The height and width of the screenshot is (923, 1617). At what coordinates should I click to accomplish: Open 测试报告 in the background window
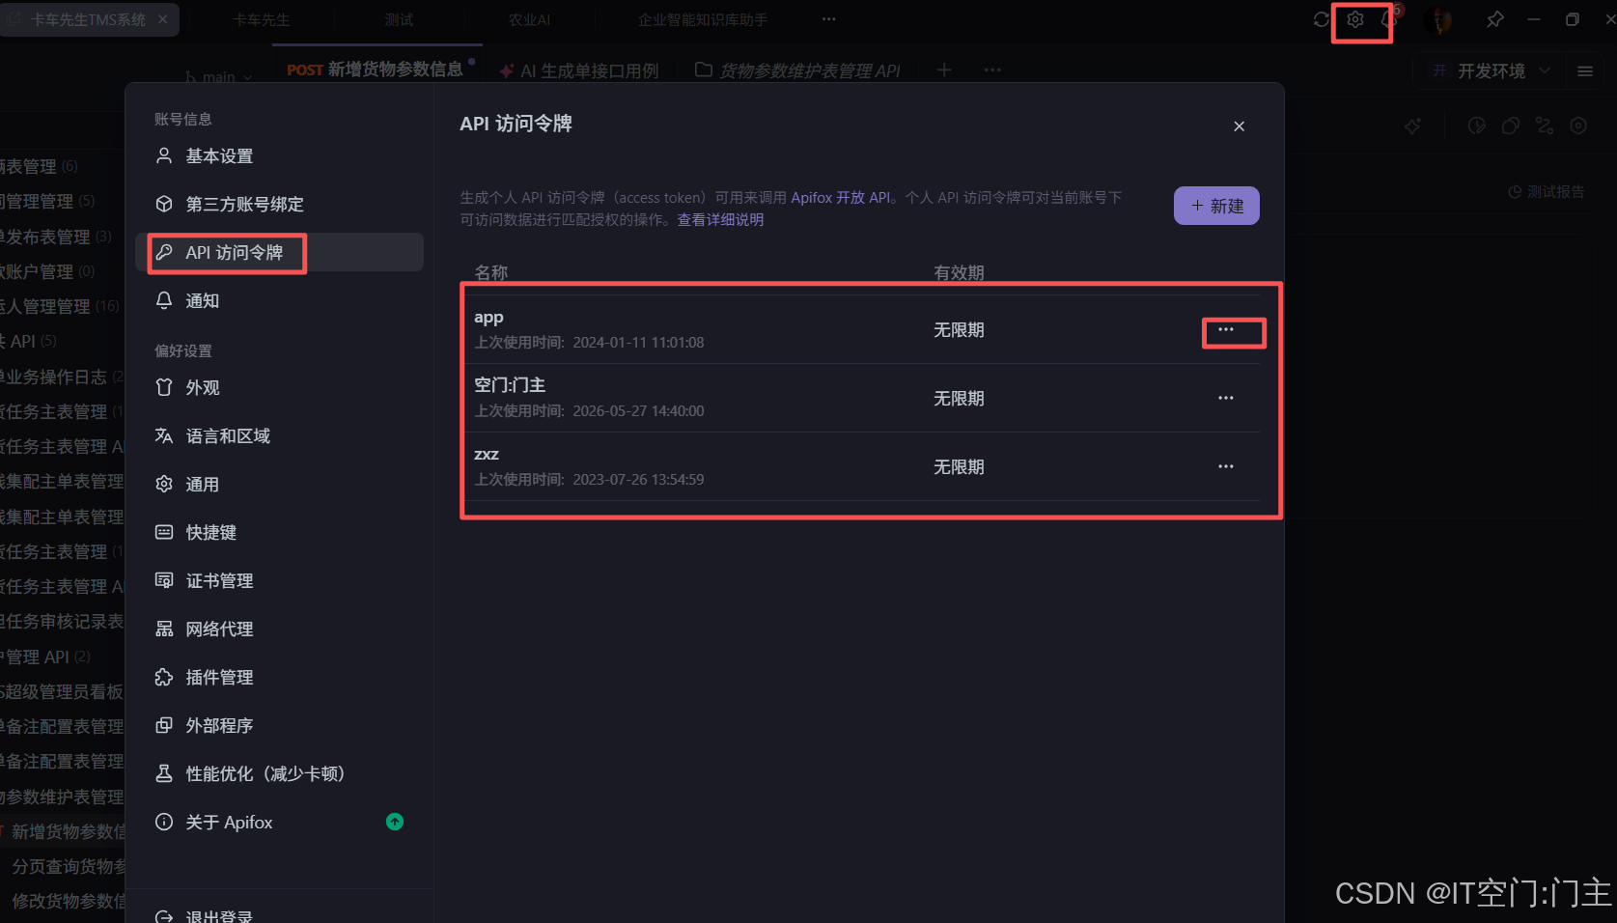(1547, 192)
